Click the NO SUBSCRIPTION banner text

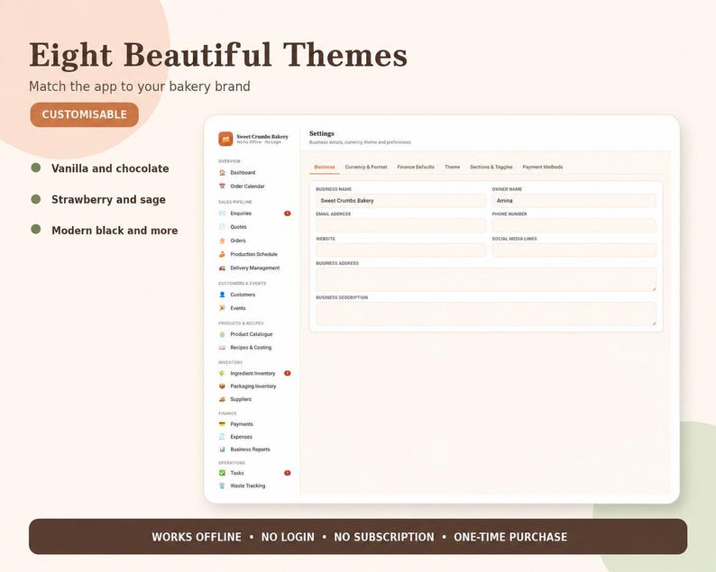[384, 537]
